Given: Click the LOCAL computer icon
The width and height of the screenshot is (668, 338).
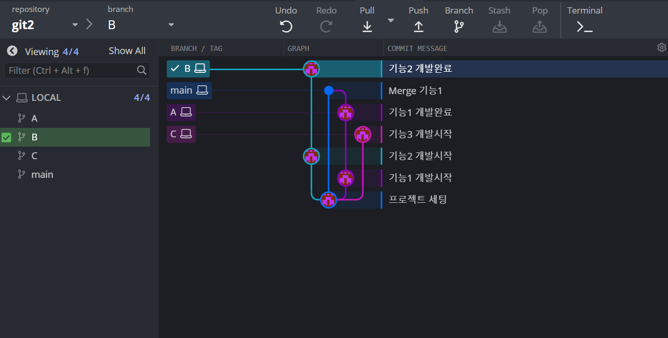Looking at the screenshot, I should coord(22,98).
